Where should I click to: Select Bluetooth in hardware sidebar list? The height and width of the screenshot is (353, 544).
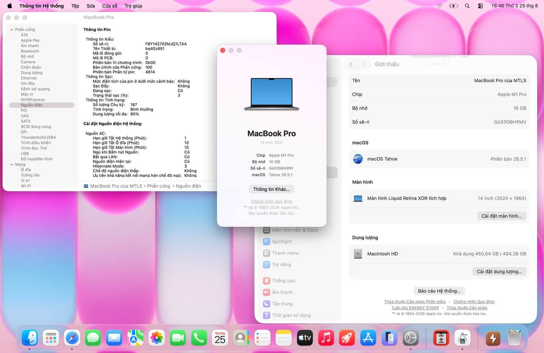point(30,51)
